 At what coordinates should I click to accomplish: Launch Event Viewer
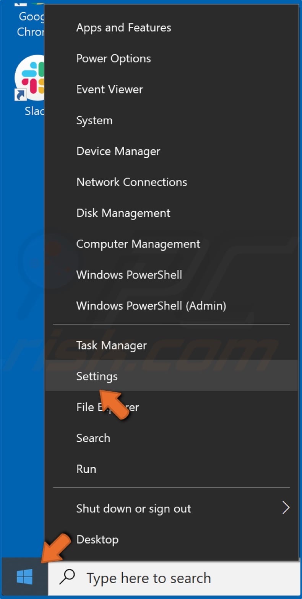[x=109, y=89]
